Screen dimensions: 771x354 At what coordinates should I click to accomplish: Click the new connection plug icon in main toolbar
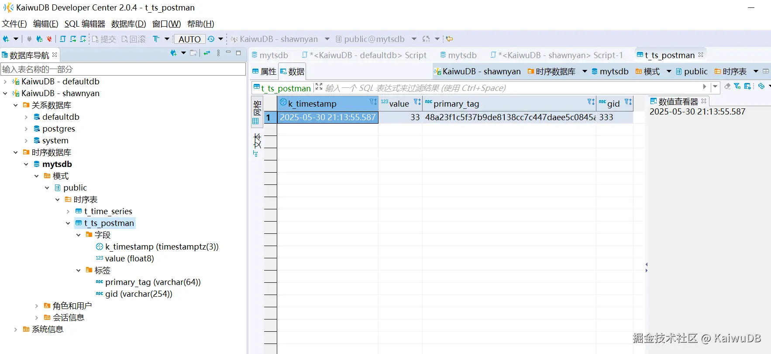click(6, 39)
